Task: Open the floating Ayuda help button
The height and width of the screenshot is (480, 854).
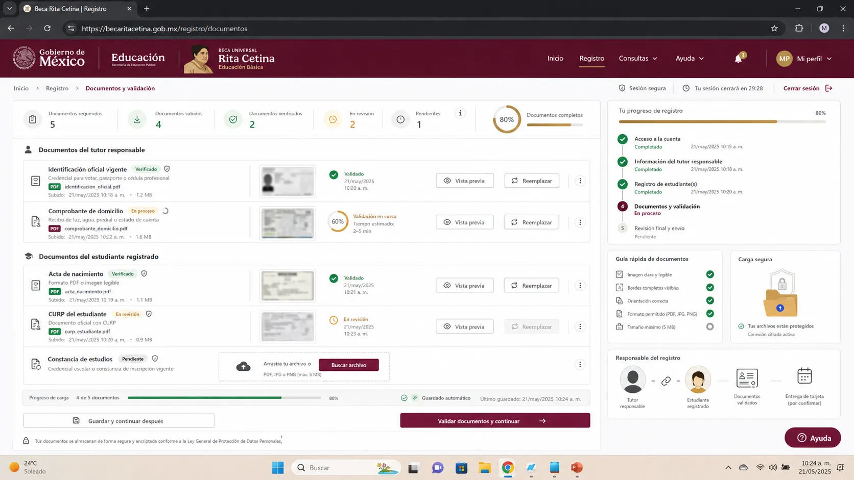Action: coord(813,438)
